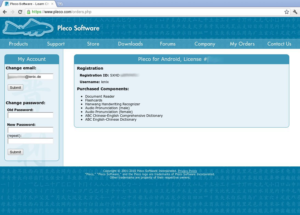Open a new tab with the plus button
The height and width of the screenshot is (215, 300).
pyautogui.click(x=60, y=4)
